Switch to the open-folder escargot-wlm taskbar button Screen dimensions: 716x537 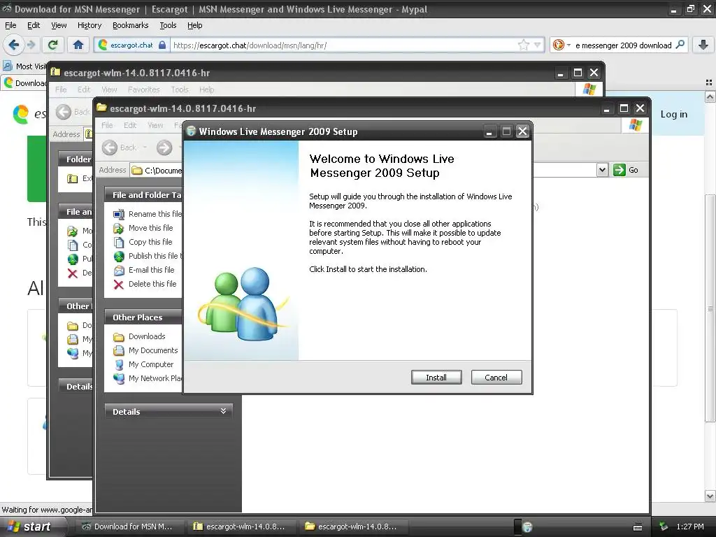tap(352, 527)
